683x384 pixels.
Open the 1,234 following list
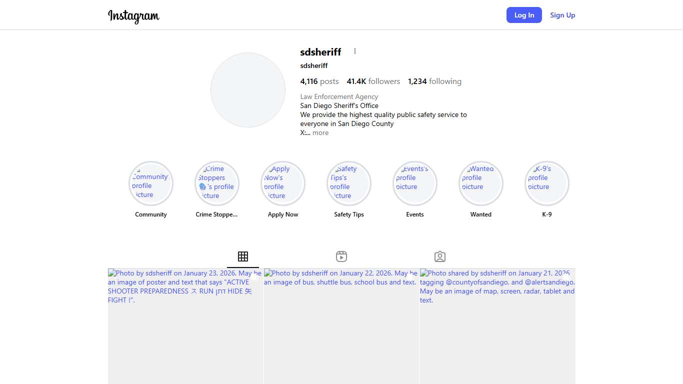click(x=434, y=81)
